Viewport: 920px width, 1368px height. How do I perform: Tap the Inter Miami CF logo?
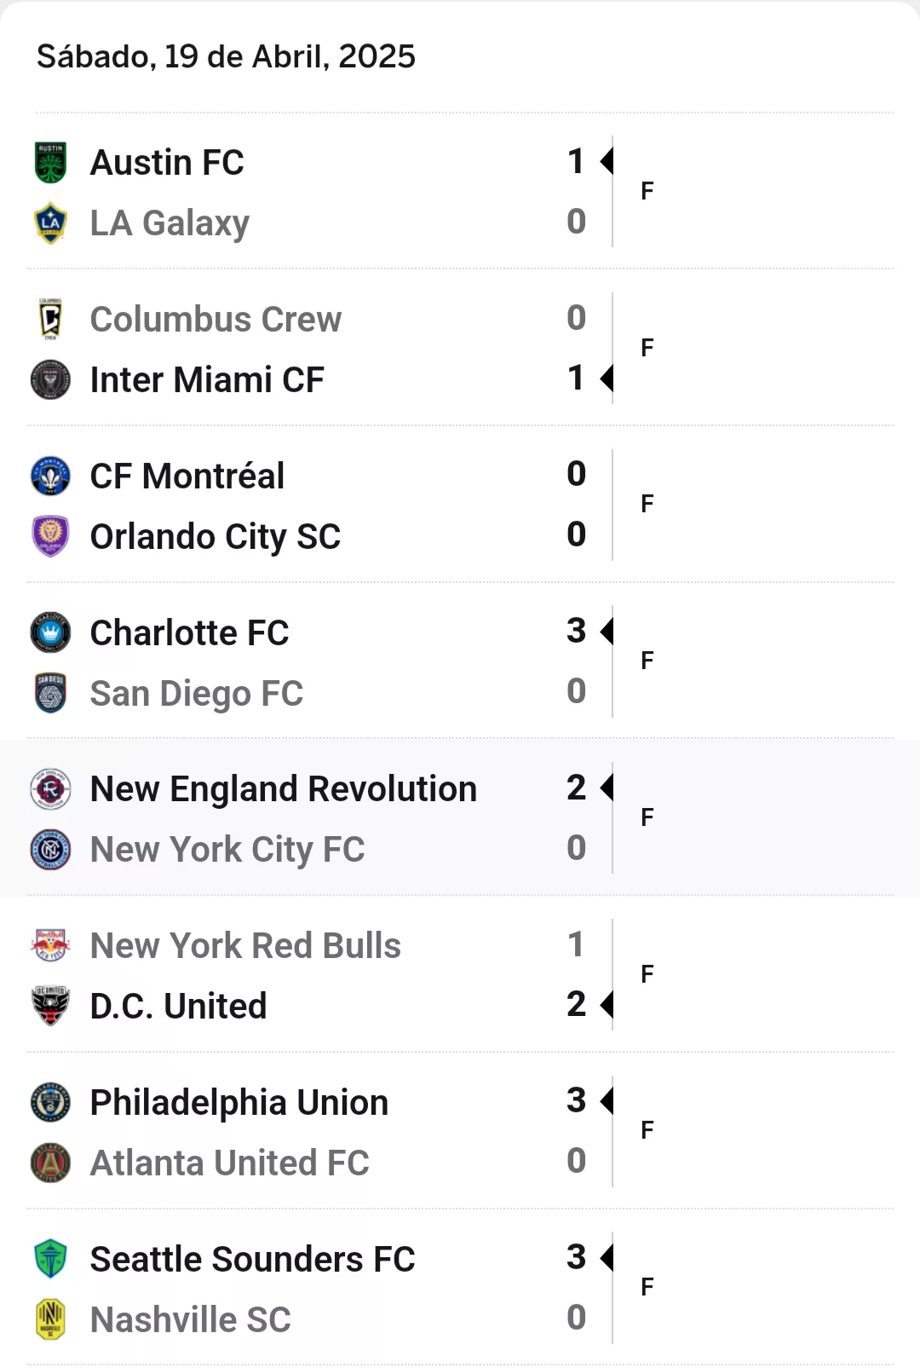point(50,380)
